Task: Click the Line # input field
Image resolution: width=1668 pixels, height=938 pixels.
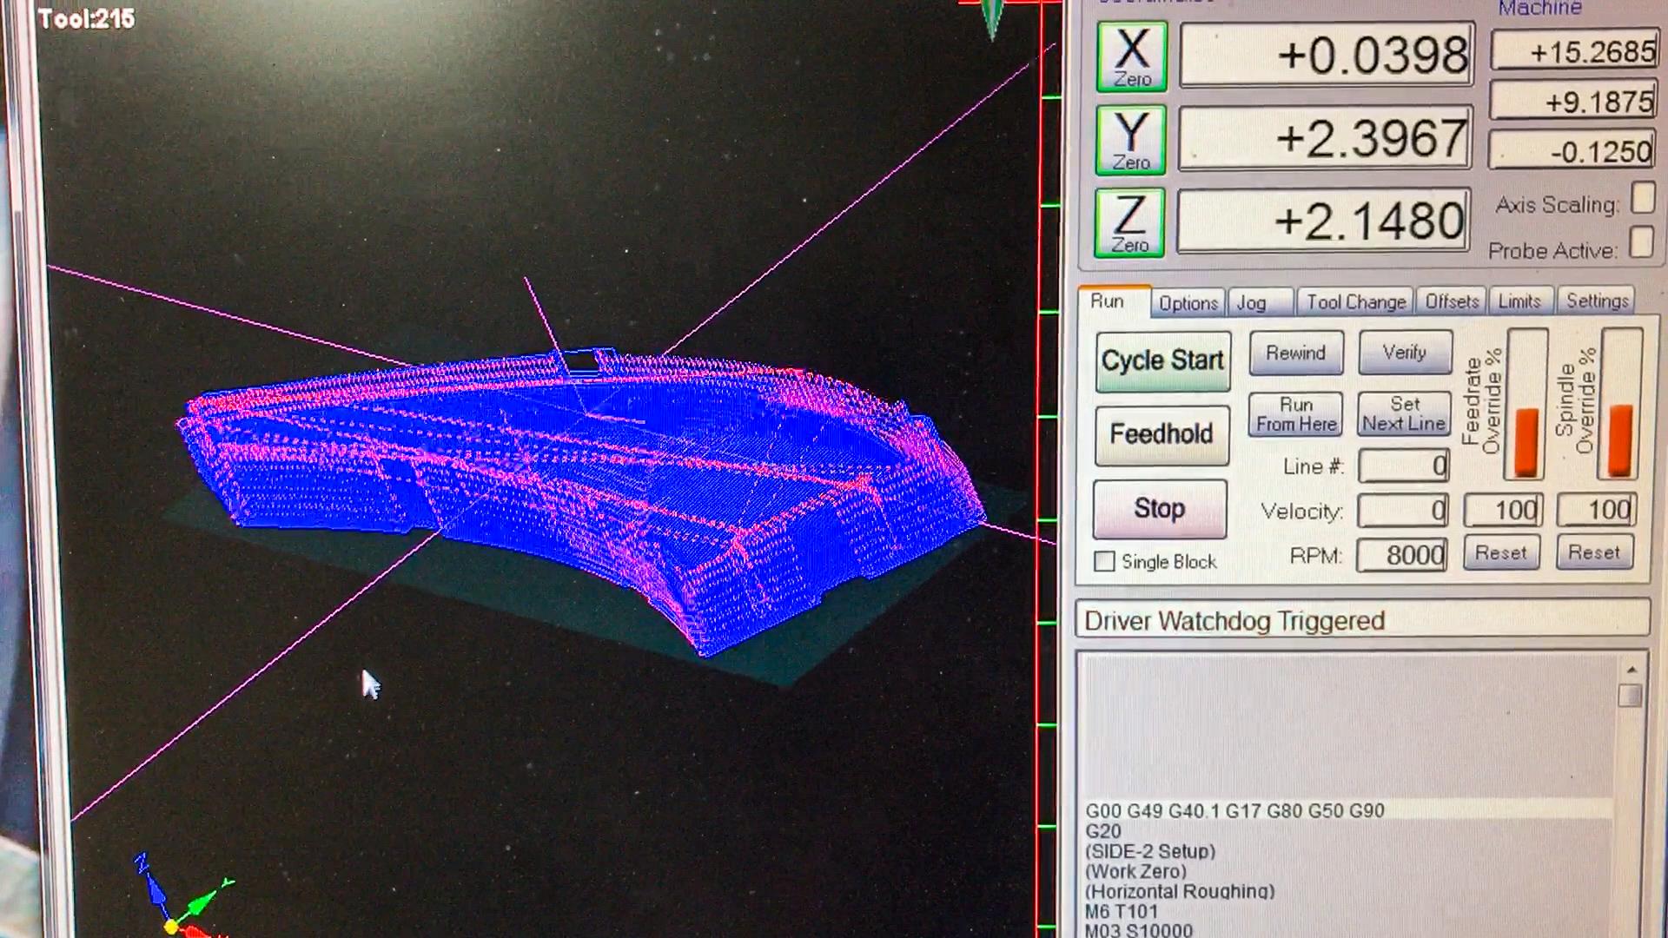Action: click(1403, 466)
